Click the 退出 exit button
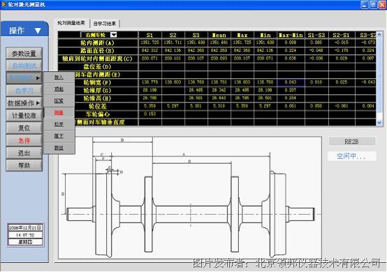 [x=24, y=153]
